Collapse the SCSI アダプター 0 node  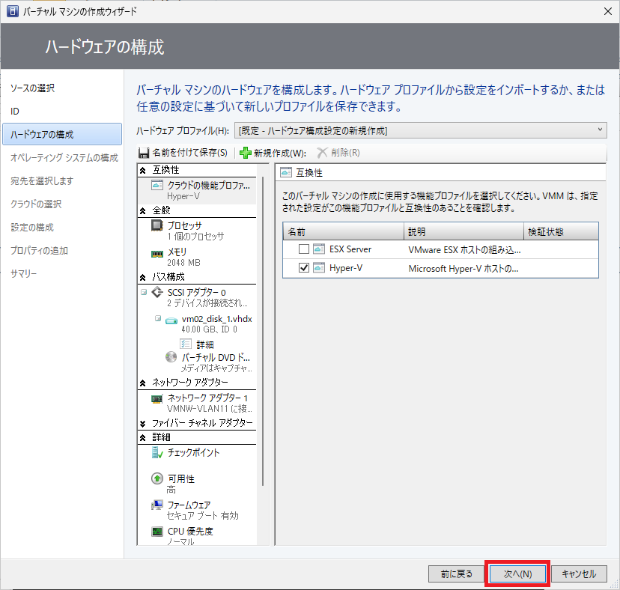click(x=144, y=292)
